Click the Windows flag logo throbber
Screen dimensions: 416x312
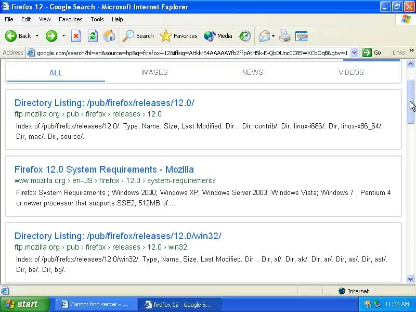point(406,19)
